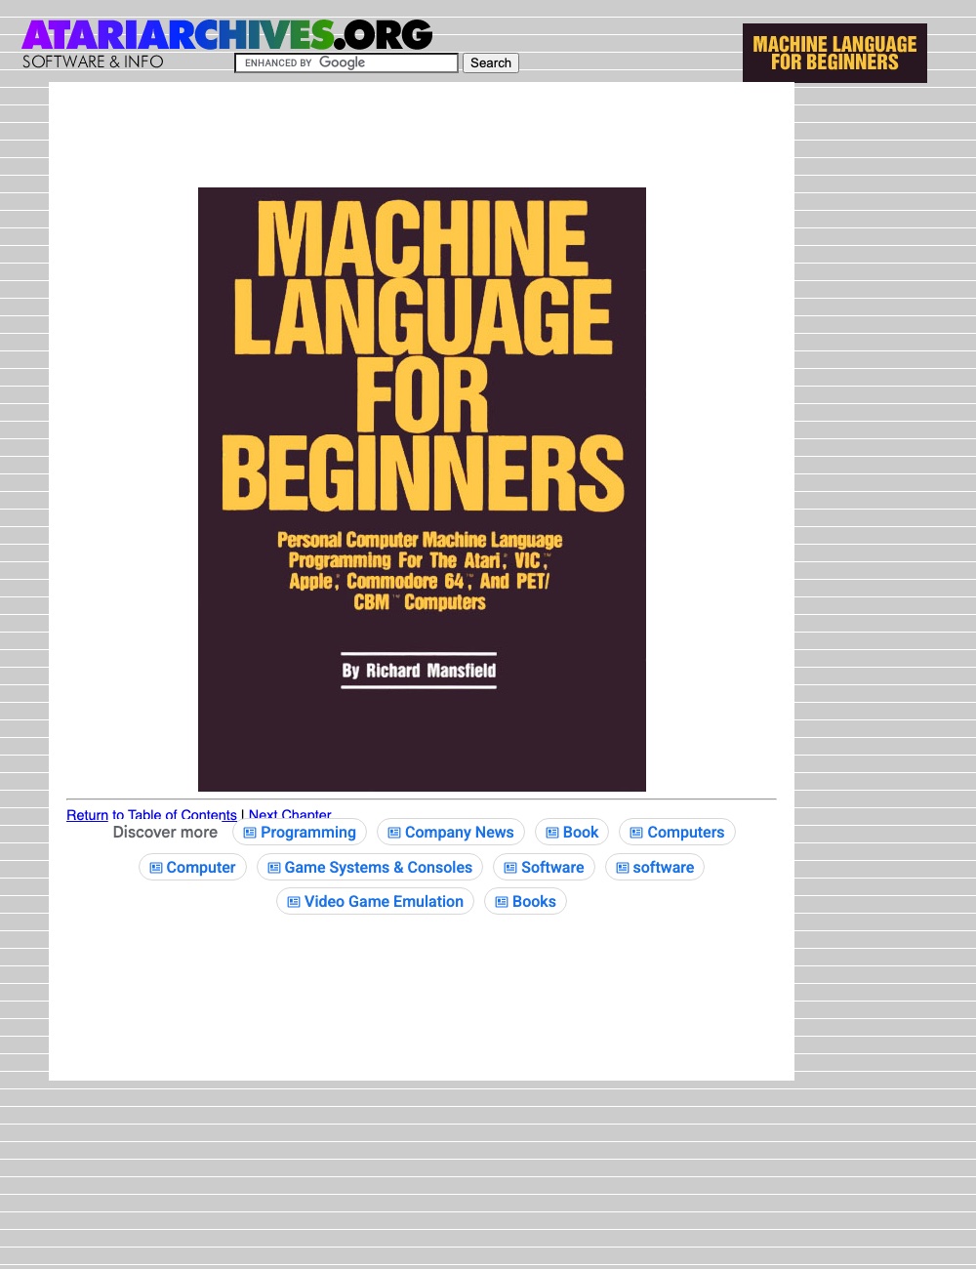
Task: Select the Computer topic chip
Action: pos(192,867)
